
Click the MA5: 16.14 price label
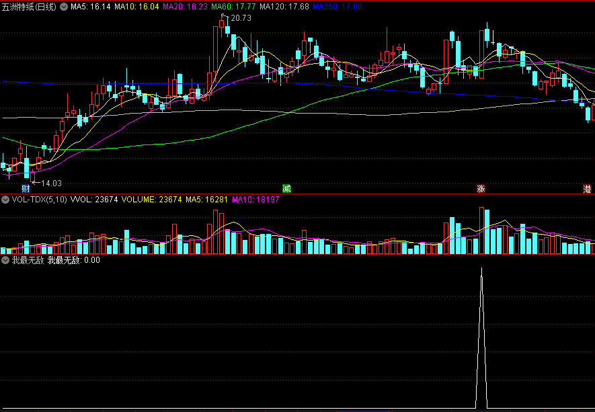[x=91, y=7]
